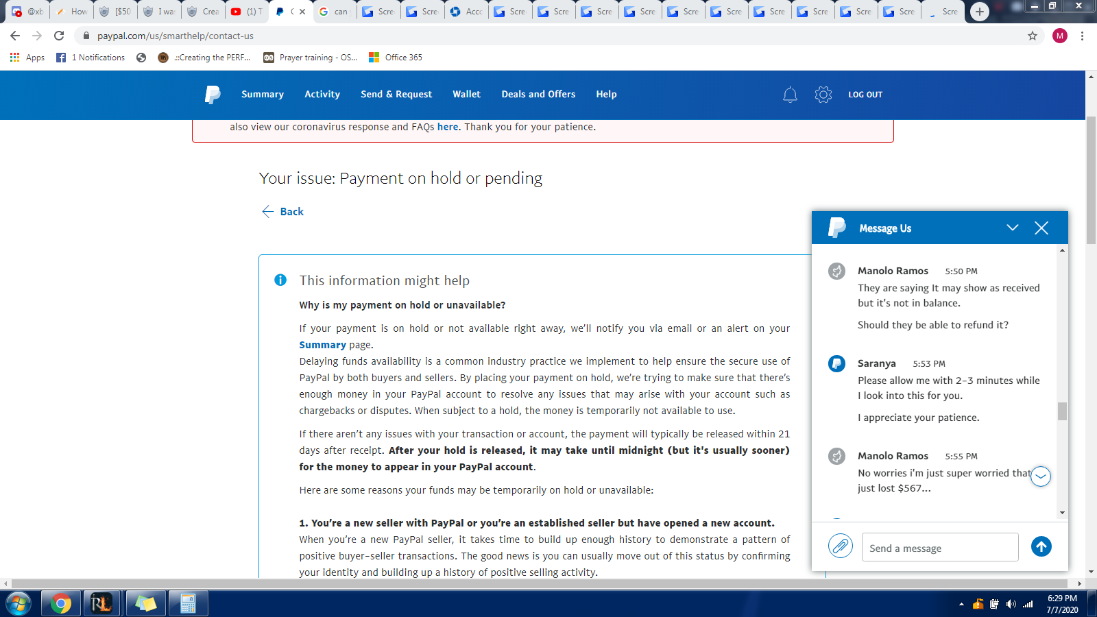This screenshot has height=617, width=1097.
Task: Open Deals and Offers
Action: coord(538,95)
